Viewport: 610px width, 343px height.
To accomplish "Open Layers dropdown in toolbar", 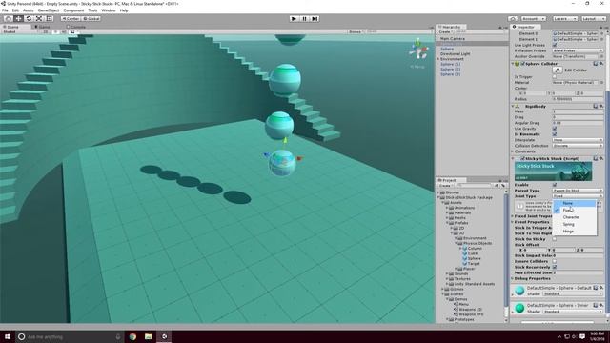I will pyautogui.click(x=565, y=19).
